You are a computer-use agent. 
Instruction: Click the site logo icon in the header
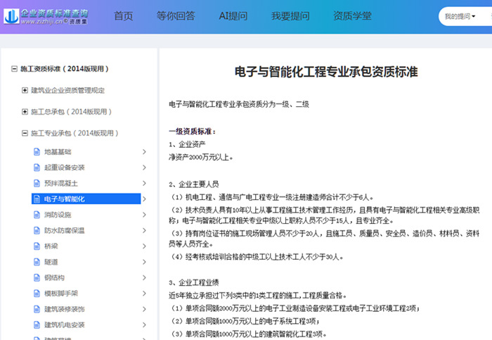coord(12,16)
